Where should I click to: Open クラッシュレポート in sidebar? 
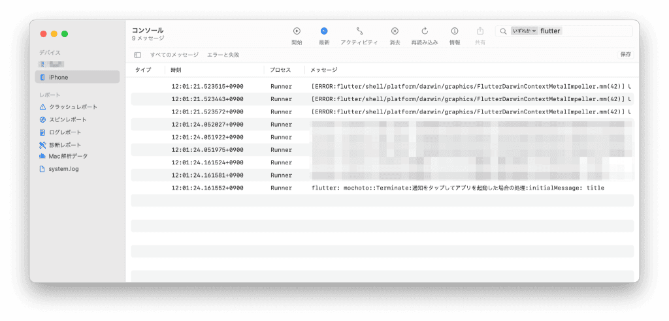(73, 107)
